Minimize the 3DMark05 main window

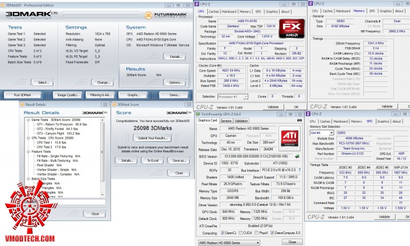169,5
